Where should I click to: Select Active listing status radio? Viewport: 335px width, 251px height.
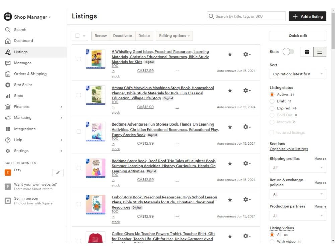click(272, 95)
